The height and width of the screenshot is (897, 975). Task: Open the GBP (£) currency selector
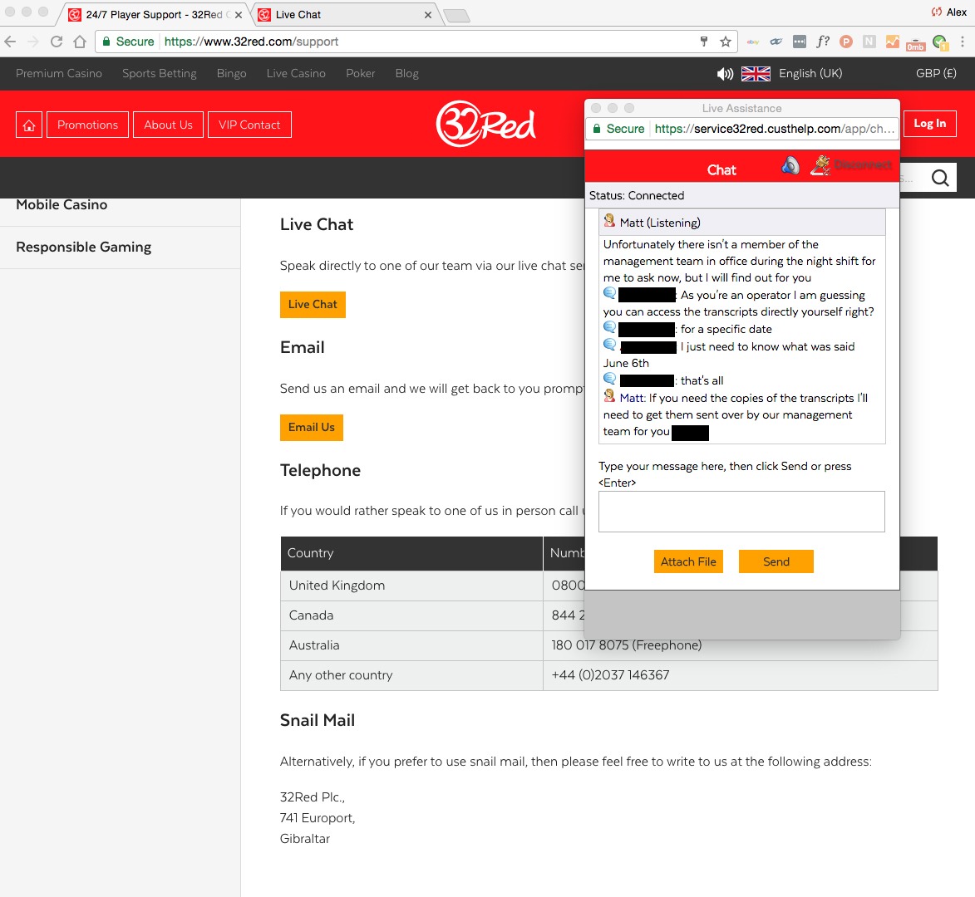[x=936, y=73]
